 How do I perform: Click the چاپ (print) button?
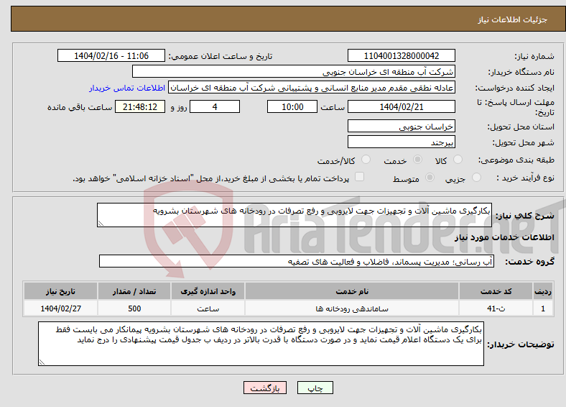point(315,388)
